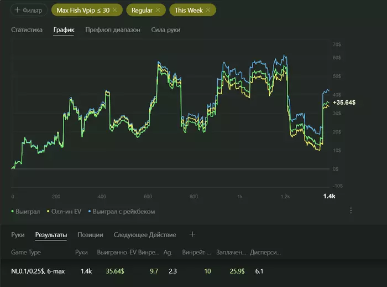Sort by the Выигранно column header

(112, 252)
